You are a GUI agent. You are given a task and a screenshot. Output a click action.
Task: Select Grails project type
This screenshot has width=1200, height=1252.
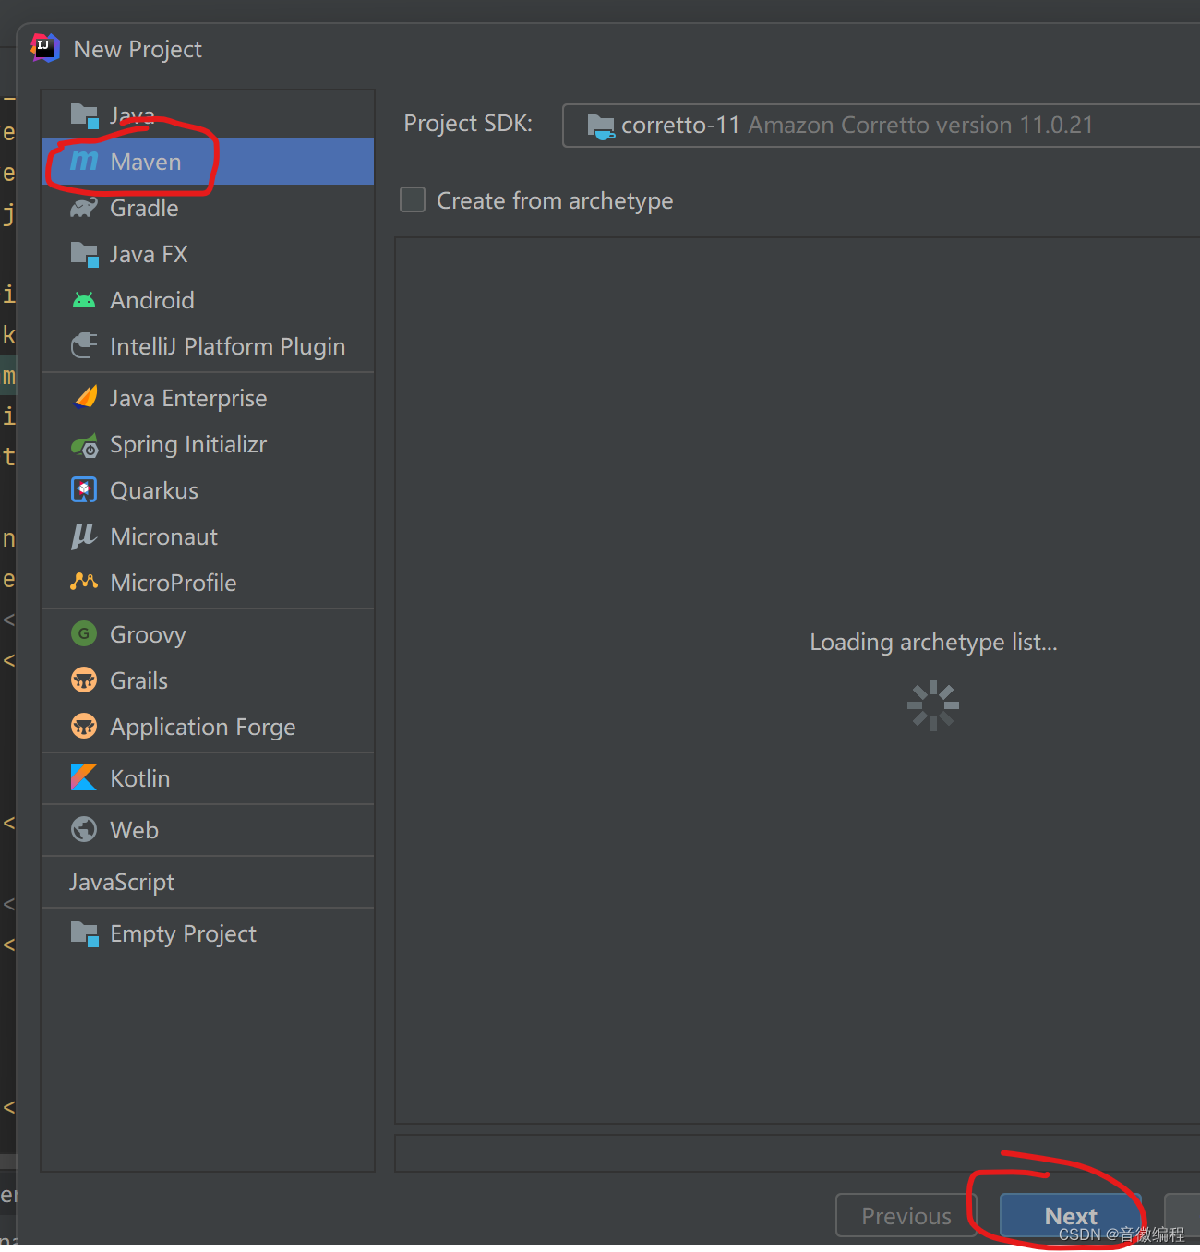point(208,680)
